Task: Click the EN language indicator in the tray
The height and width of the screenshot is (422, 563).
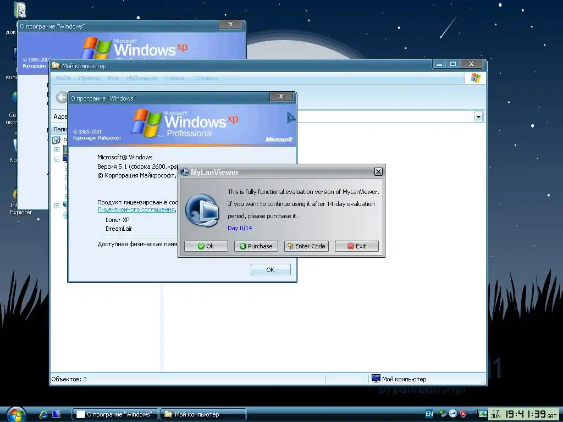Action: point(429,414)
